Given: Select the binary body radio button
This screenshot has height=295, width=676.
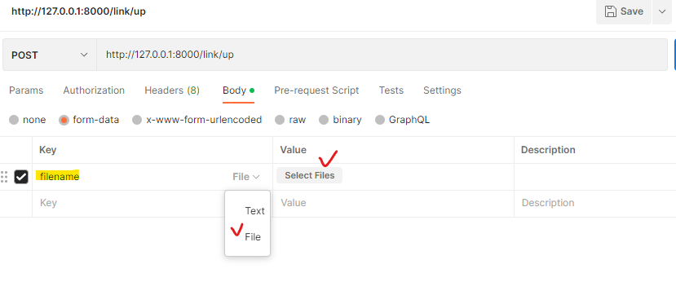Looking at the screenshot, I should pos(324,120).
